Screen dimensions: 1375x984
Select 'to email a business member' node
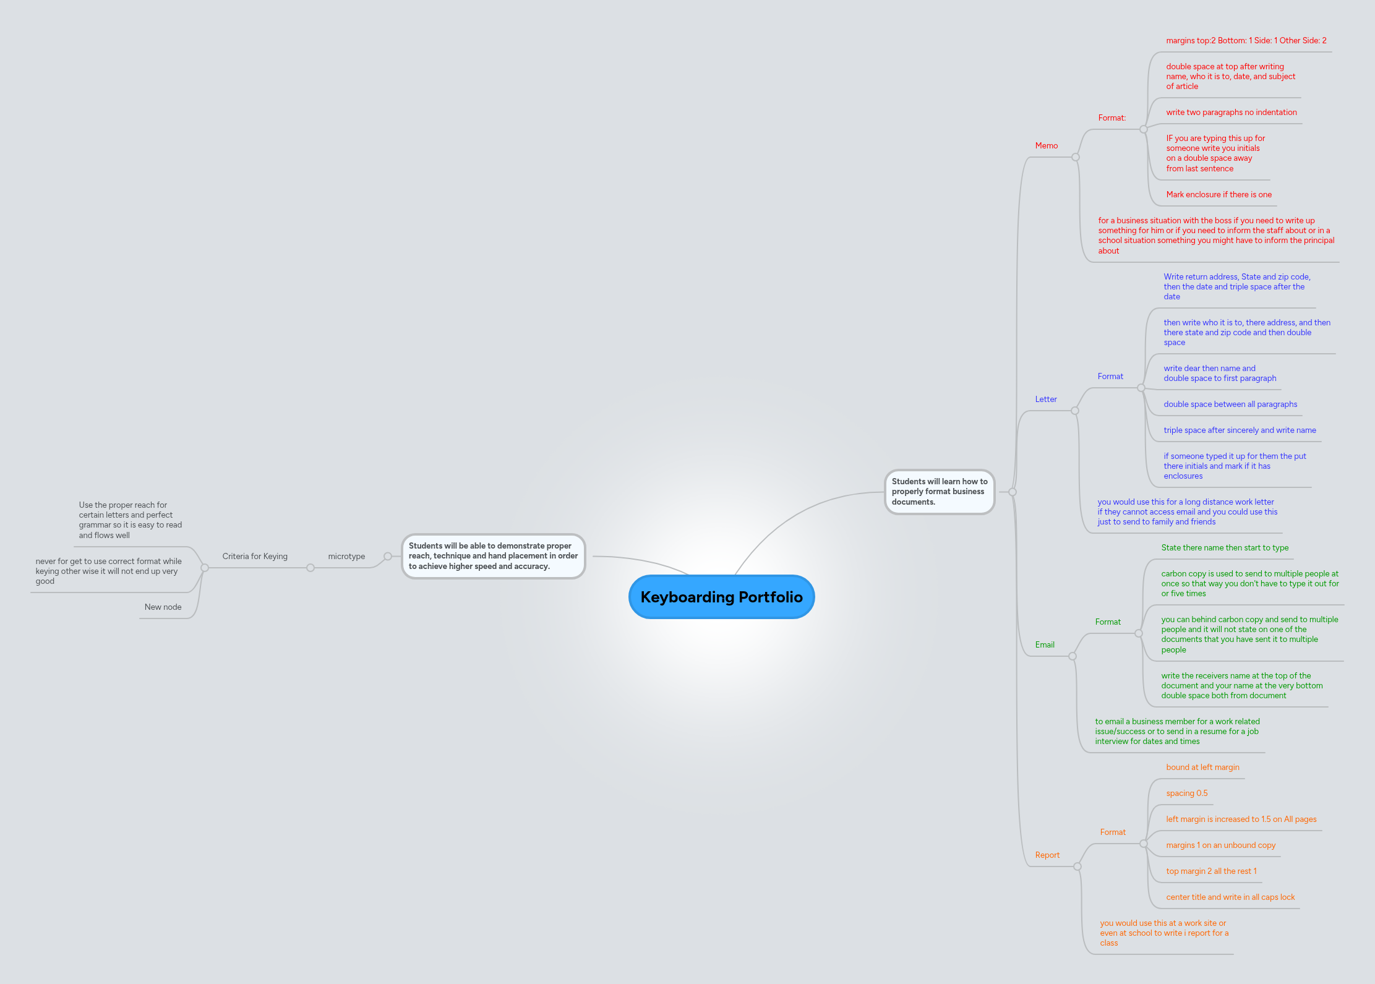click(1177, 732)
